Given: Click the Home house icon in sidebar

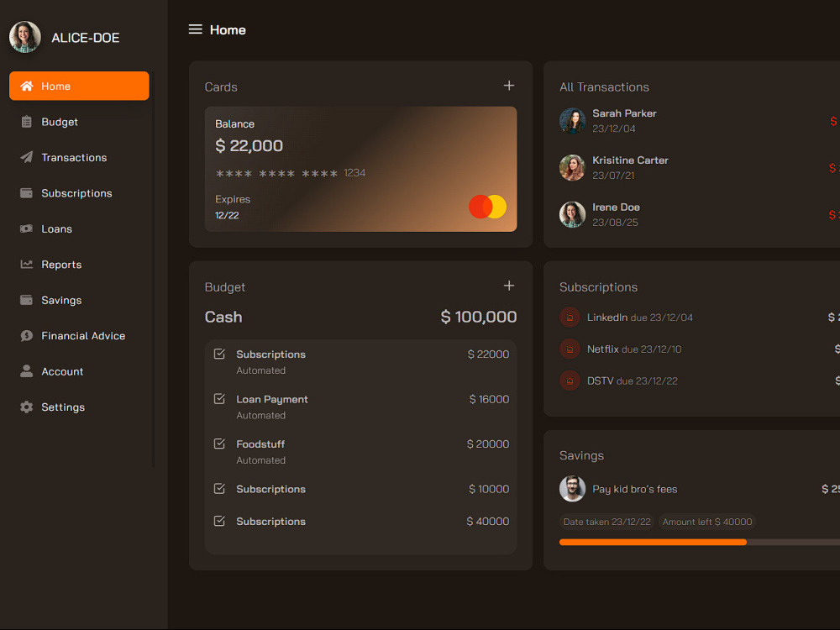Looking at the screenshot, I should 27,86.
